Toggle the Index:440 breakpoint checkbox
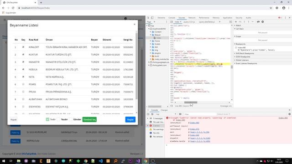The image size is (292, 164). pyautogui.click(x=236, y=47)
